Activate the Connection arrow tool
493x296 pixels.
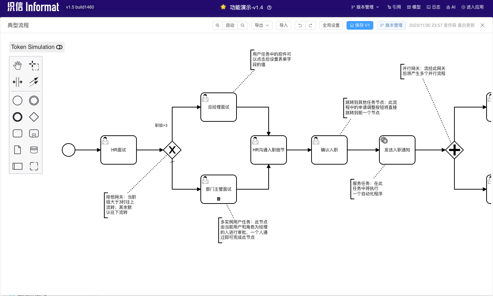[34, 82]
